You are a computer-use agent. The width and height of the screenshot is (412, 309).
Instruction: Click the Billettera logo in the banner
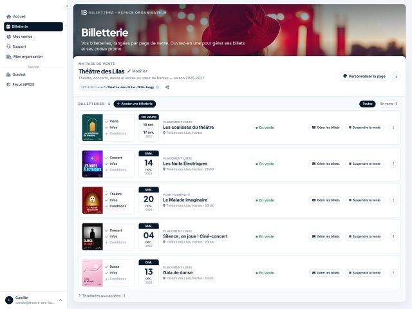(x=84, y=12)
